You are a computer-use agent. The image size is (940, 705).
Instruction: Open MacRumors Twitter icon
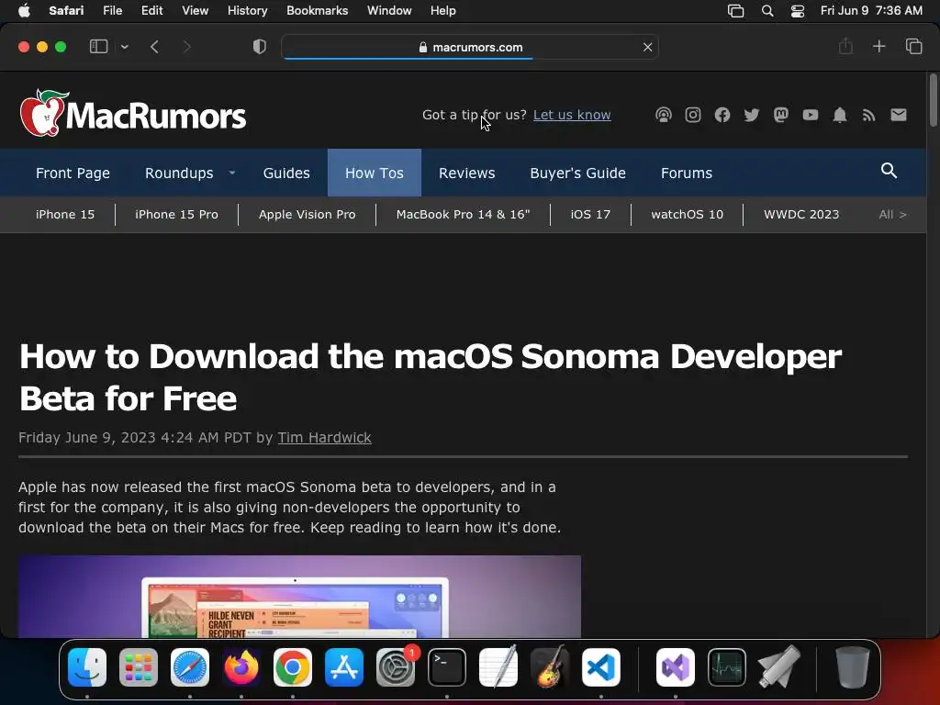pyautogui.click(x=751, y=115)
